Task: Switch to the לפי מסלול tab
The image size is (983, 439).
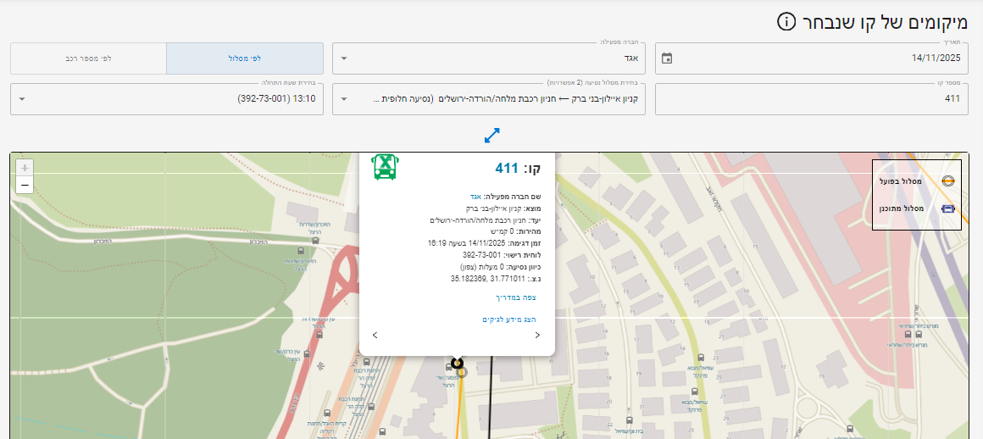Action: click(245, 58)
